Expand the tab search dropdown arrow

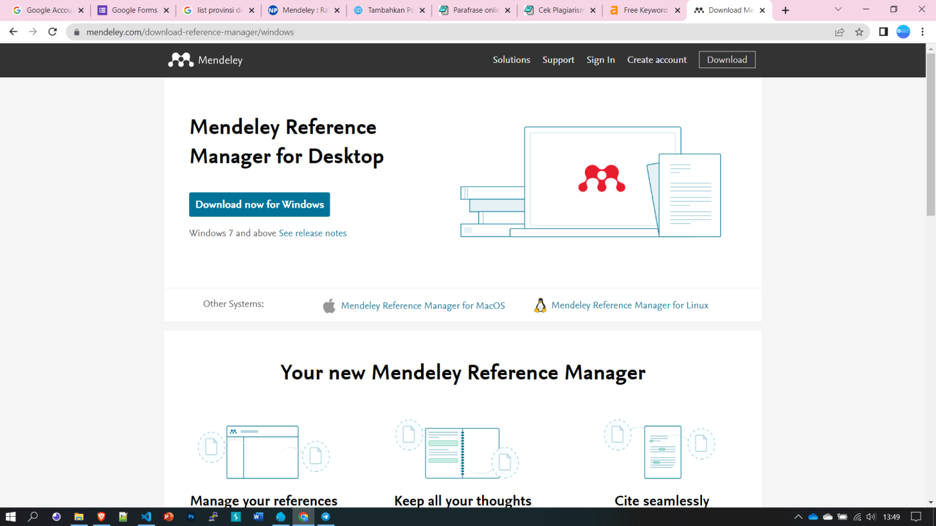click(839, 10)
